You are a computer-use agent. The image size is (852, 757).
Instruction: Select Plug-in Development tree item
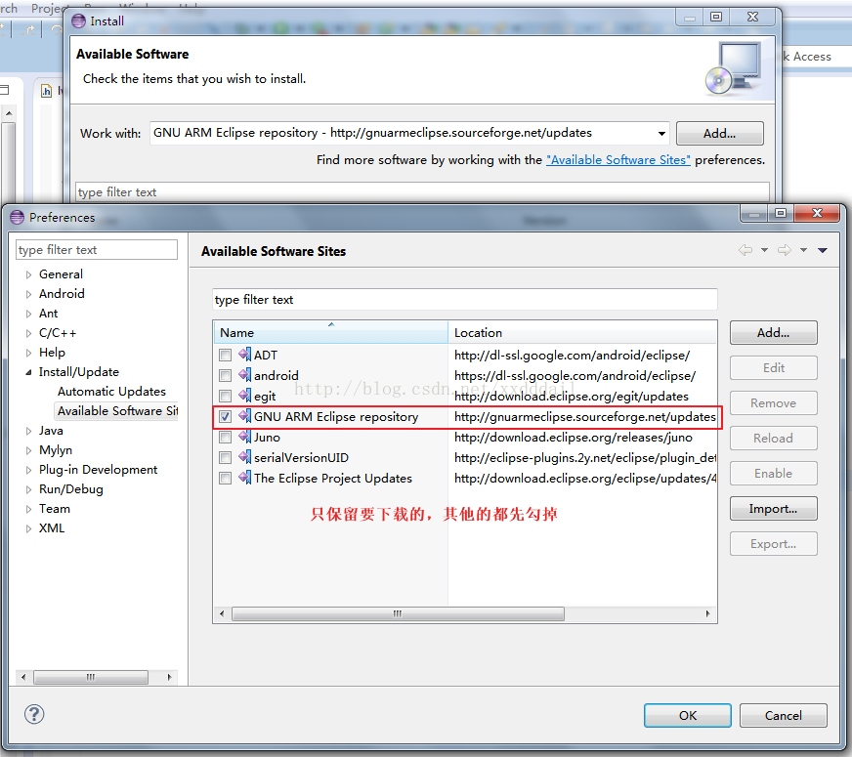98,470
